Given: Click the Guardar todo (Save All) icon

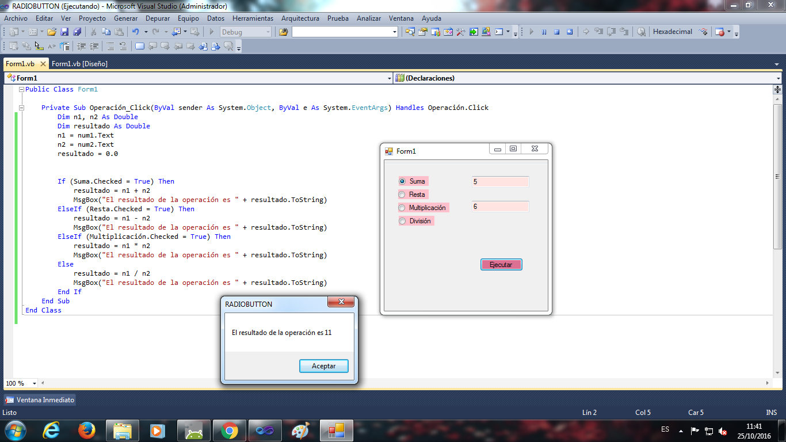Looking at the screenshot, I should 78,32.
